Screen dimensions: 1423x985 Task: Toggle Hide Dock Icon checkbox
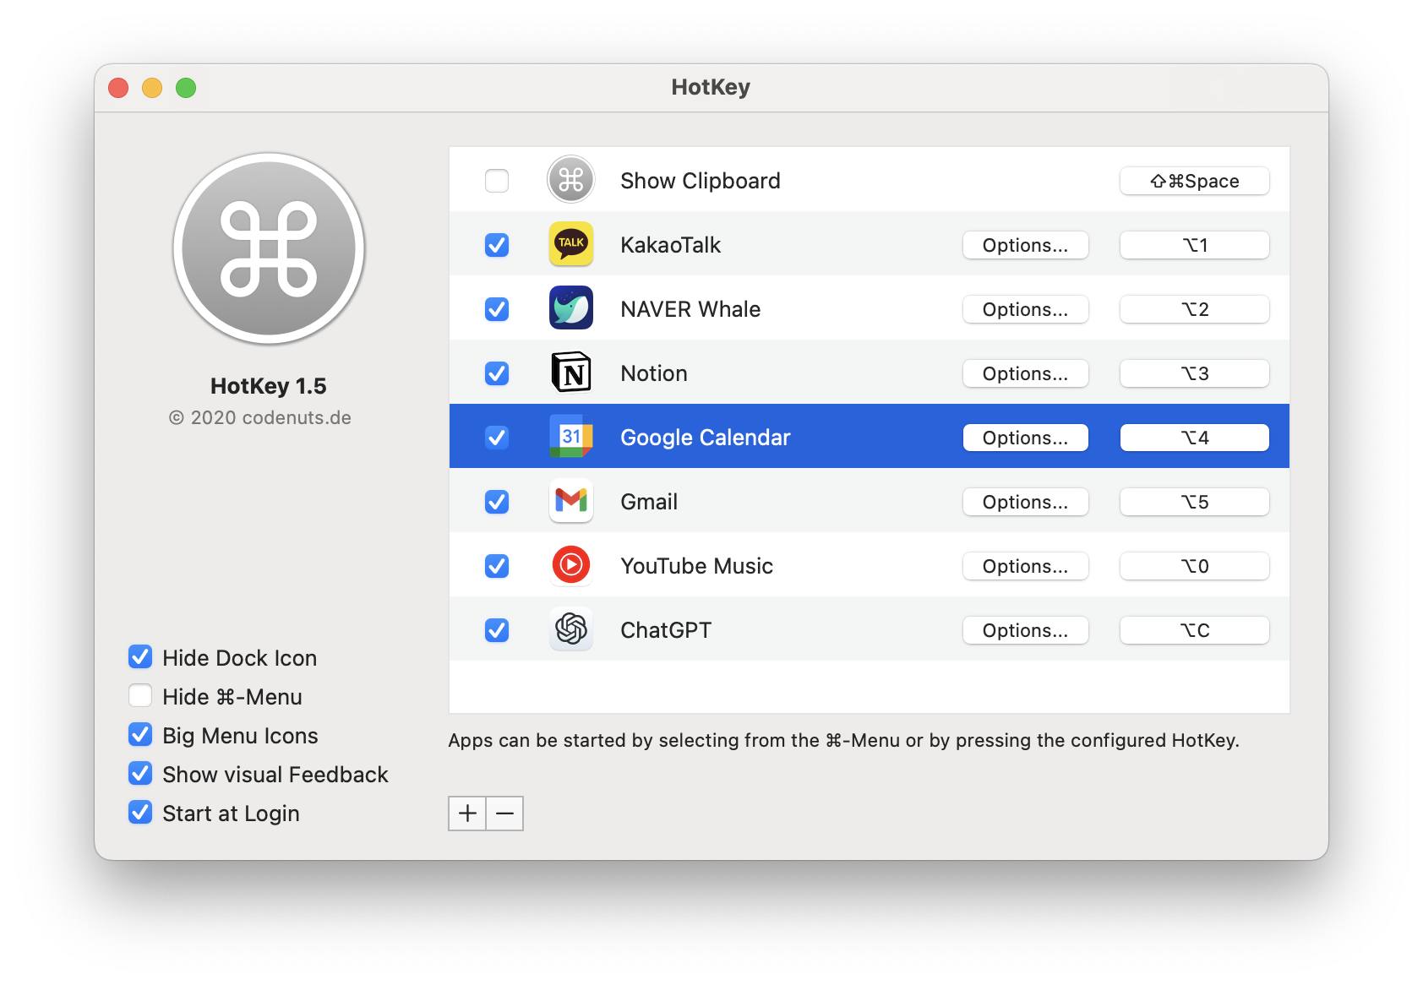pyautogui.click(x=140, y=657)
